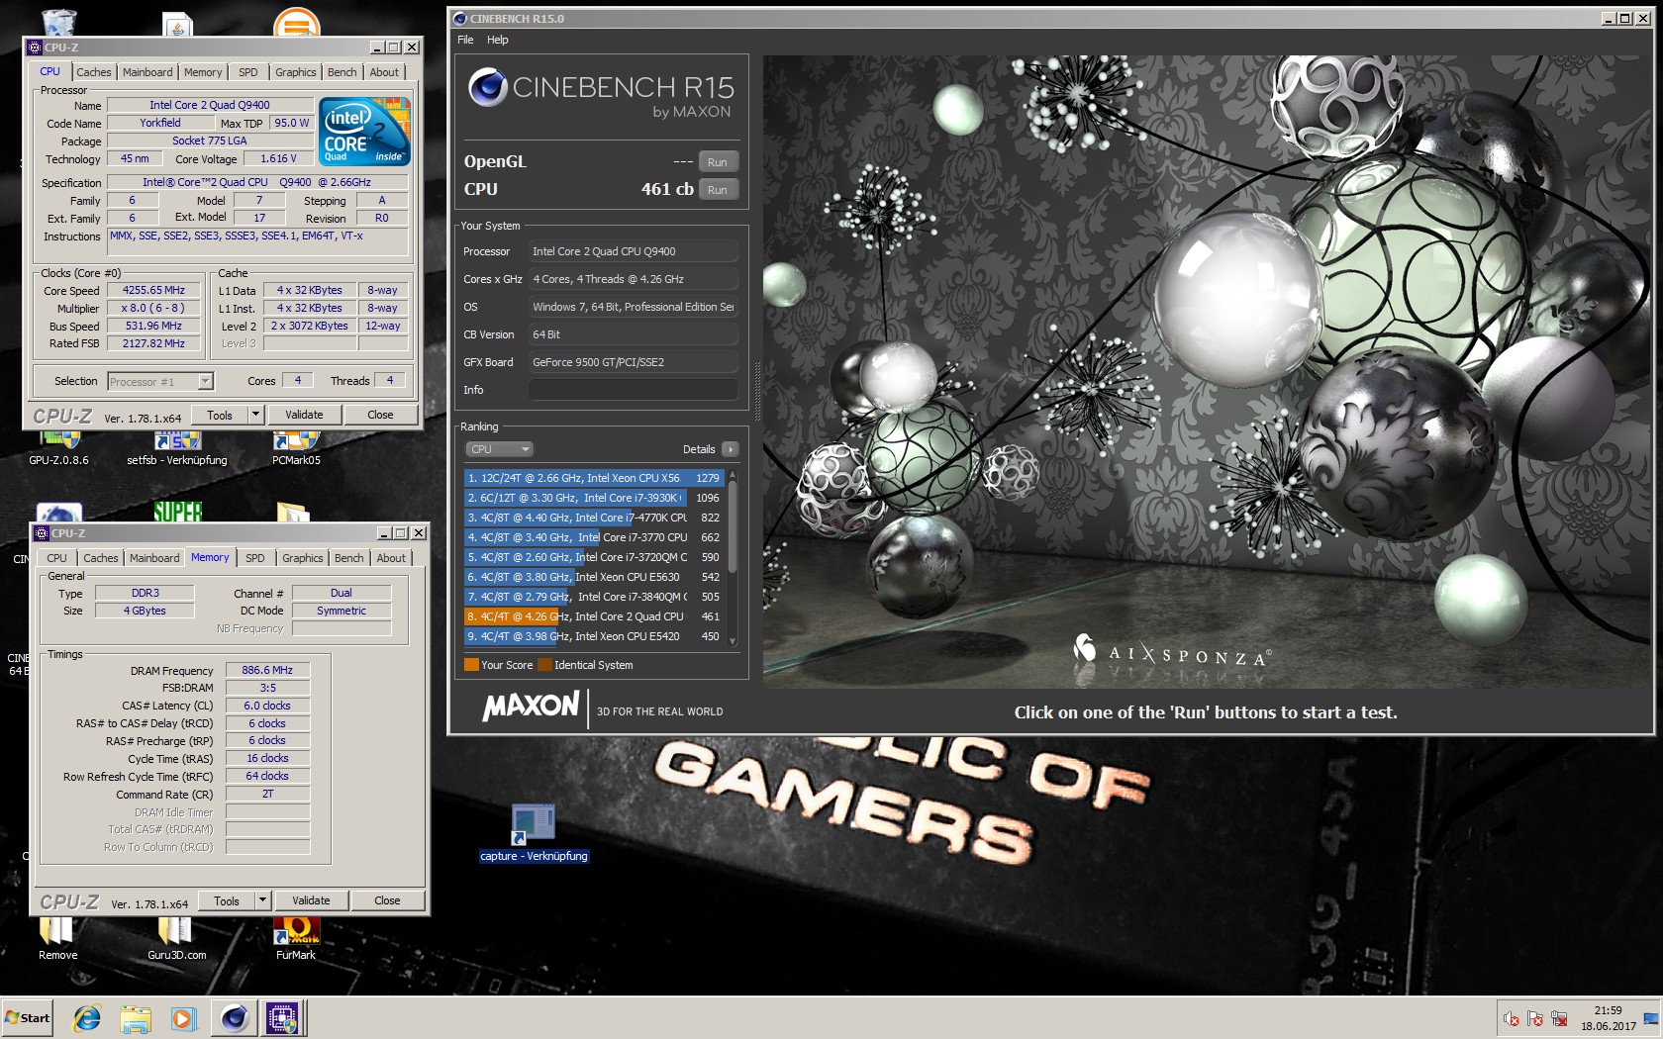Open the Bench tab in the CPU-Z CPU window
This screenshot has width=1663, height=1039.
click(x=342, y=72)
